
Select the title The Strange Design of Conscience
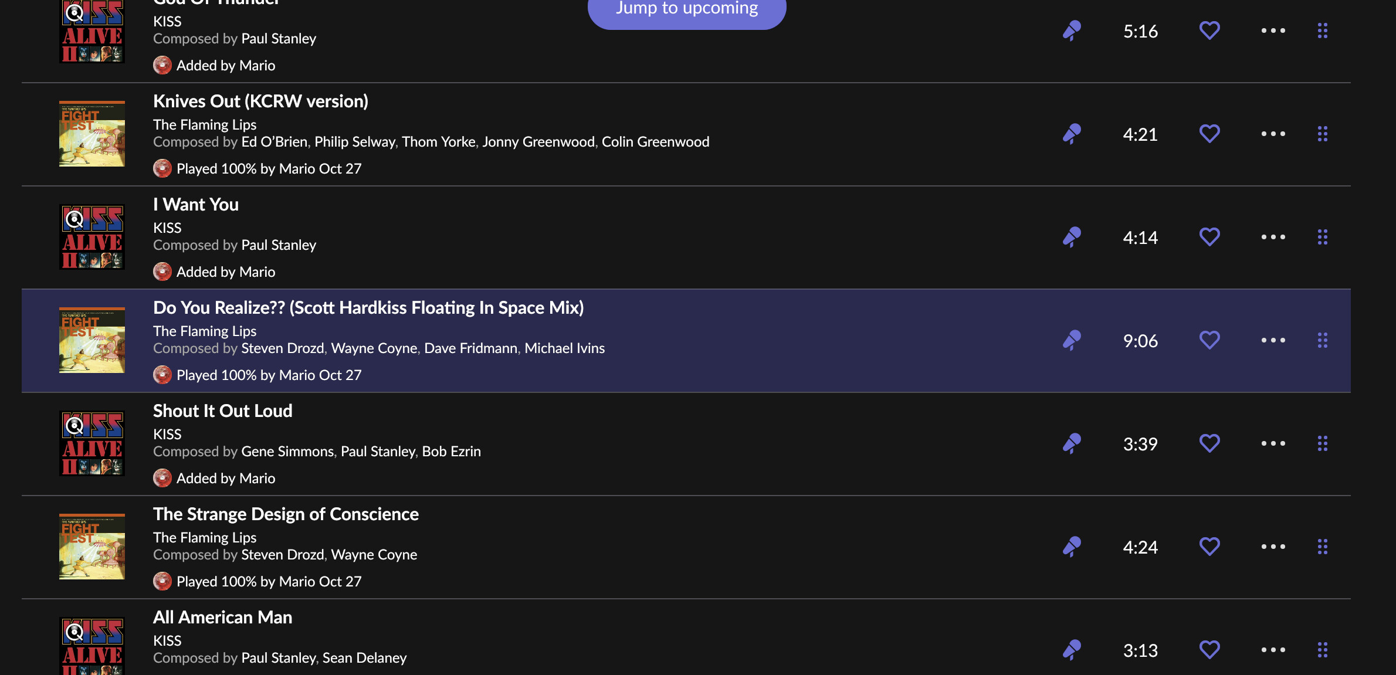(x=286, y=514)
